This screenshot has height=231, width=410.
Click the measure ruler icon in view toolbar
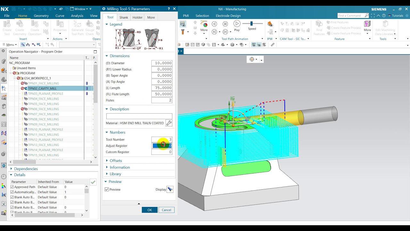[273, 45]
